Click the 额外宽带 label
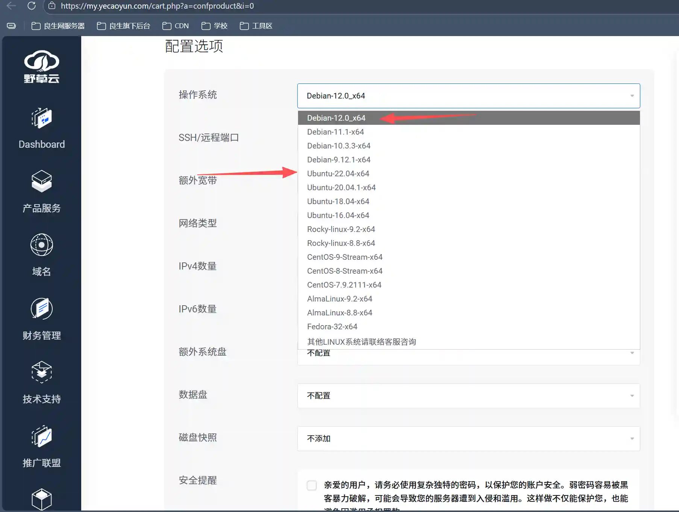 coord(198,180)
